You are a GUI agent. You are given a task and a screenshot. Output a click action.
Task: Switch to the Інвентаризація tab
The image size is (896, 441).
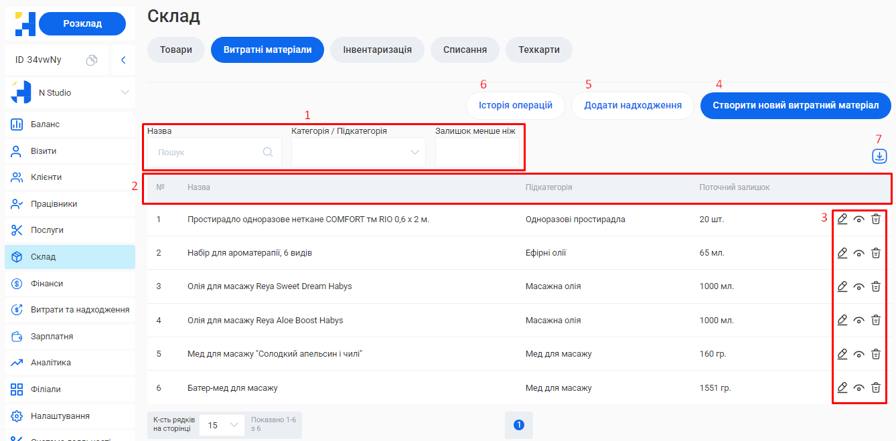pos(377,50)
